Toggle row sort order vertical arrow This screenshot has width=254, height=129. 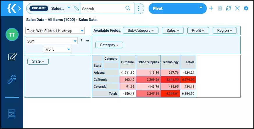(82, 40)
